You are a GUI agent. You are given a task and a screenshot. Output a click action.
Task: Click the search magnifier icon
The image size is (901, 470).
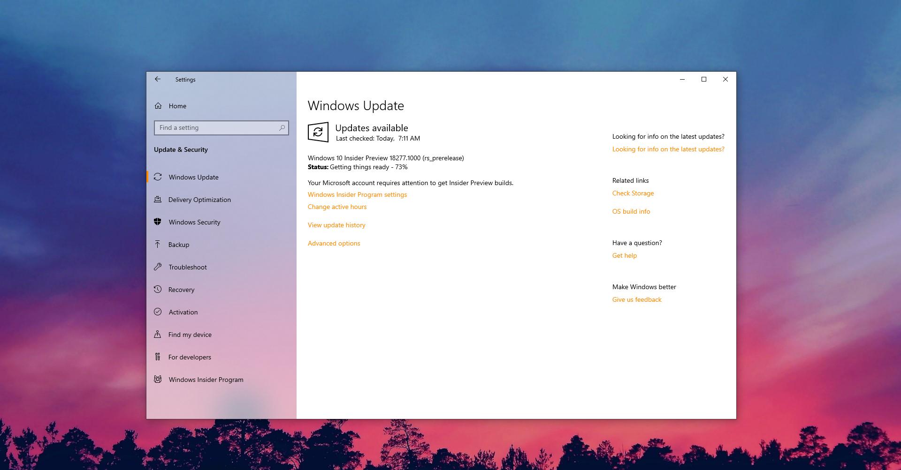[282, 127]
